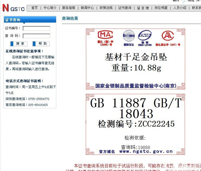201x171 pixels.
Task: Select 南京查询电话：025-85416425 text
Action: click(27, 105)
